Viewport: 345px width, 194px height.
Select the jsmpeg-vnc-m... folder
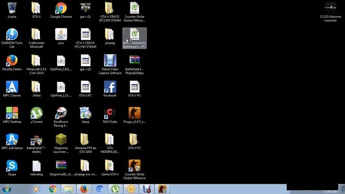click(85, 168)
